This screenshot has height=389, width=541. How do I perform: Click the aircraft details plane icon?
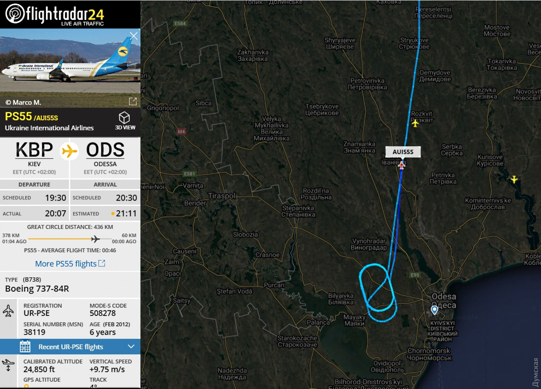coord(8,310)
